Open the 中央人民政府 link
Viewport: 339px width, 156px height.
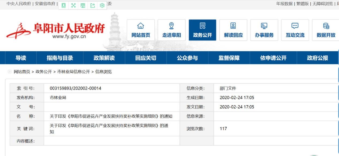[x=17, y=4]
